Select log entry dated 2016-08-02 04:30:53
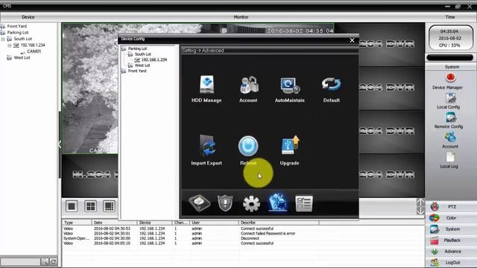The width and height of the screenshot is (477, 268). (x=243, y=229)
